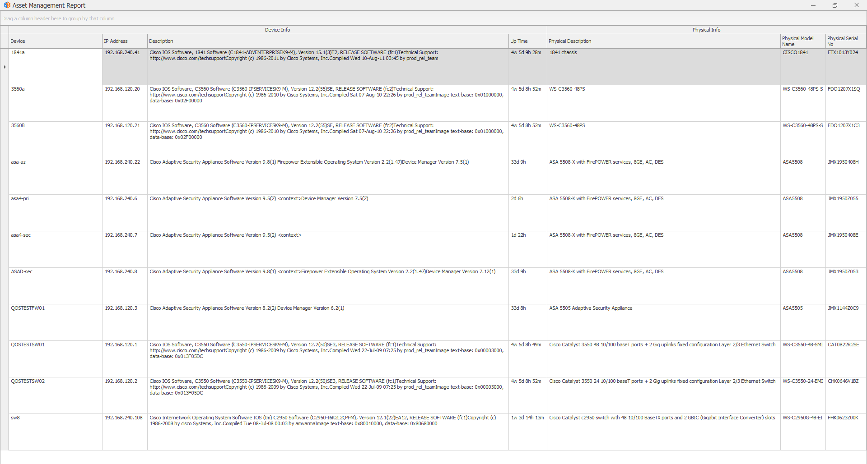
Task: Click model name WS-C3550-48-SMI
Action: [x=803, y=359]
